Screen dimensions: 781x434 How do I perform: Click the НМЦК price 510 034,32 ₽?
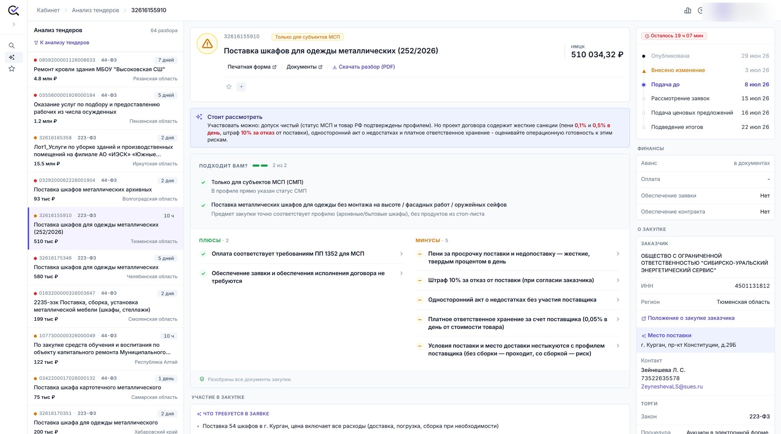[597, 55]
